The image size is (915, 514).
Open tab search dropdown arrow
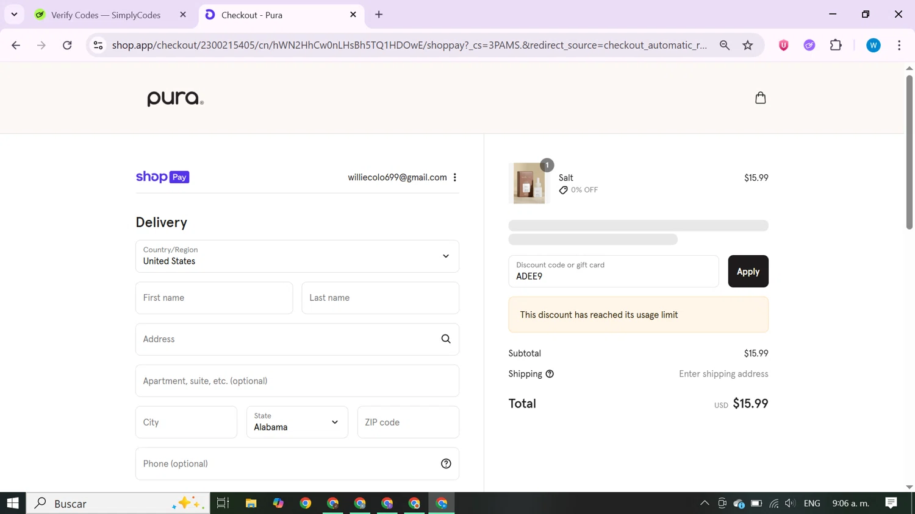click(x=14, y=15)
